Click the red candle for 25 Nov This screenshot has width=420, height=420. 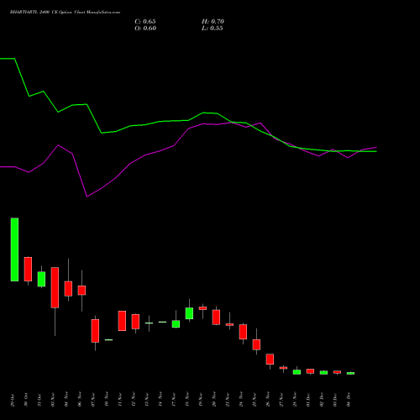pos(256,344)
